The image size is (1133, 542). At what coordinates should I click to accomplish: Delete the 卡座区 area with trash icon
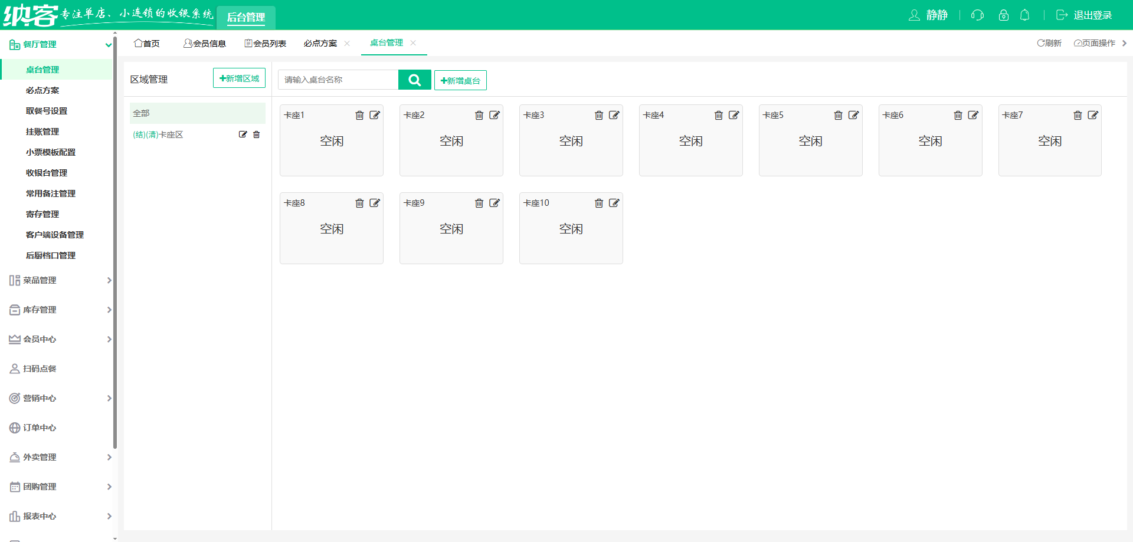(x=257, y=134)
